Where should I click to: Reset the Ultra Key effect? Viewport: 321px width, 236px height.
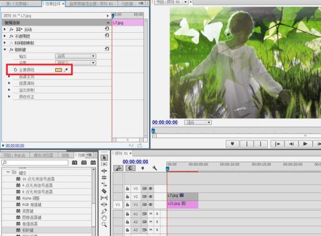(x=107, y=49)
